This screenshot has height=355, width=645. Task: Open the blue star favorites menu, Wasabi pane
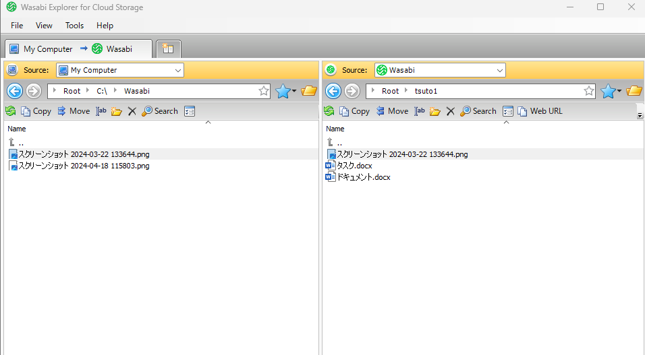[611, 91]
